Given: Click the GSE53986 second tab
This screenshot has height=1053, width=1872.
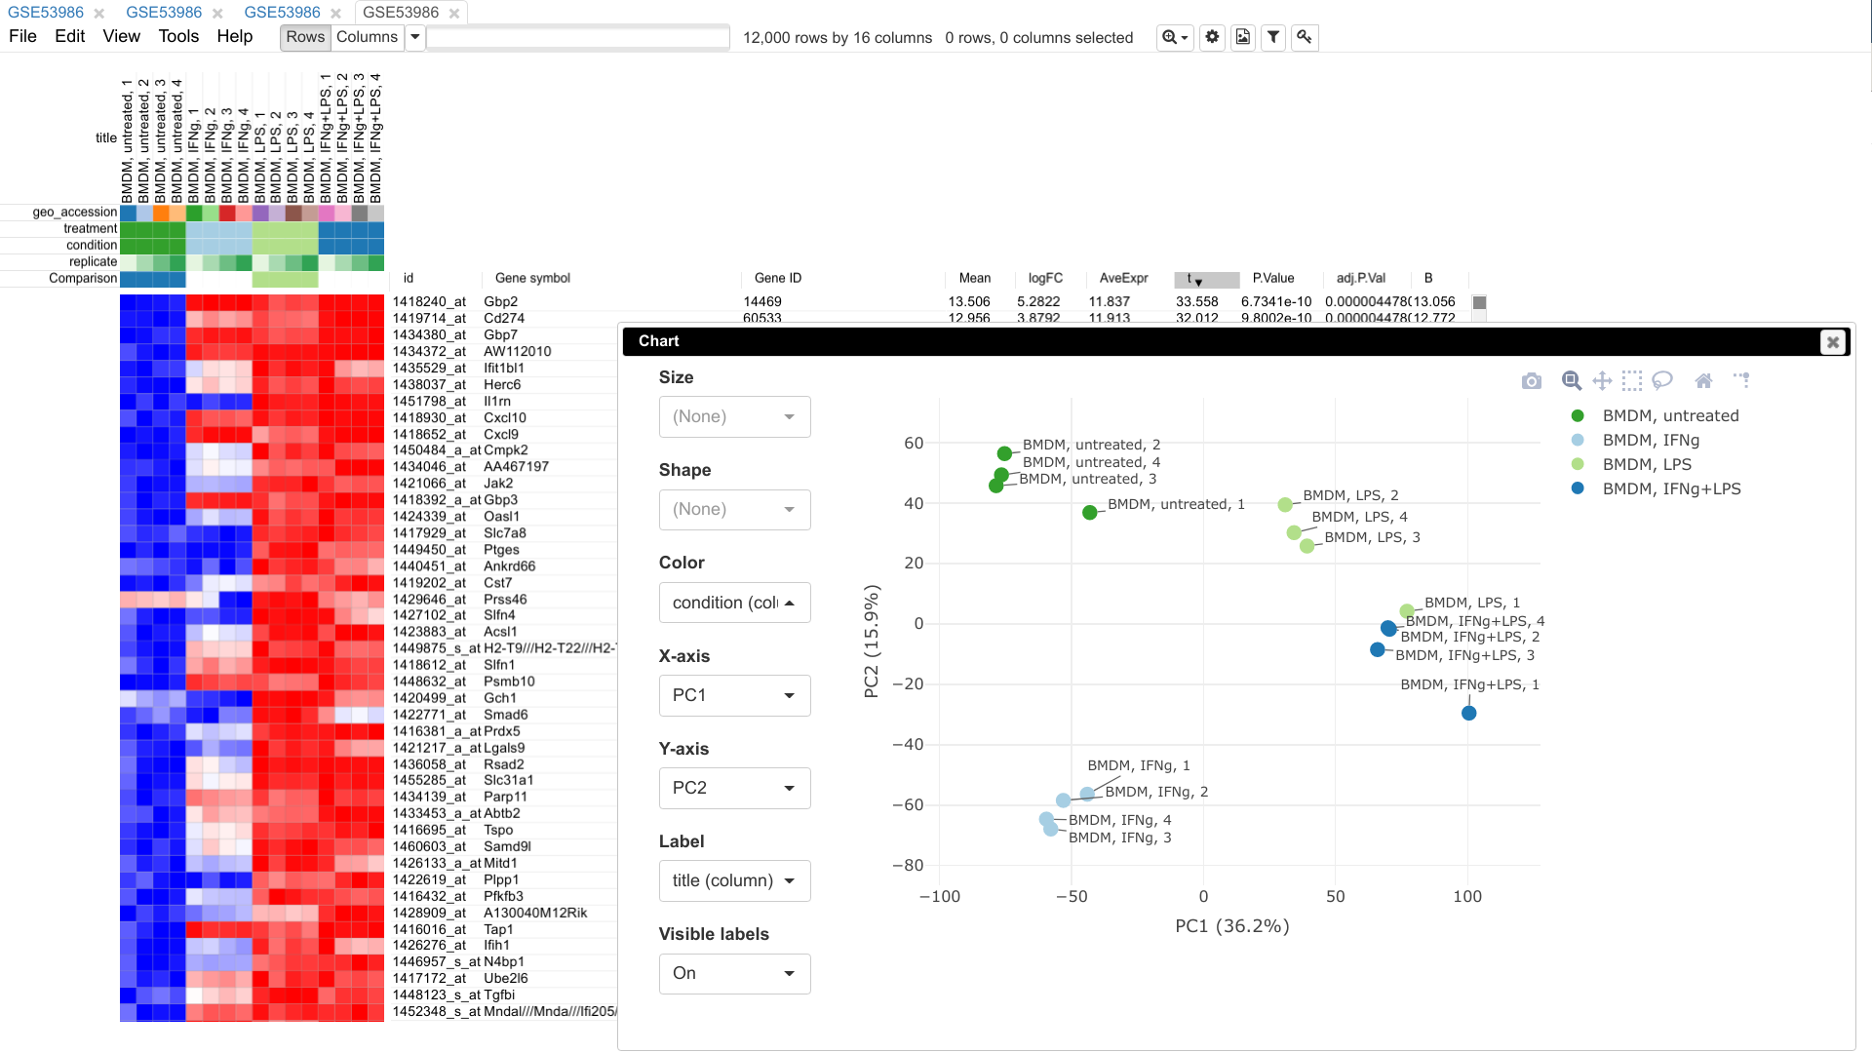Looking at the screenshot, I should 163,12.
